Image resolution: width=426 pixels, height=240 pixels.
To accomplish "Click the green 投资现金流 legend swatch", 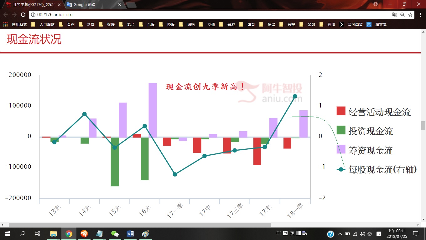I will pos(341,130).
